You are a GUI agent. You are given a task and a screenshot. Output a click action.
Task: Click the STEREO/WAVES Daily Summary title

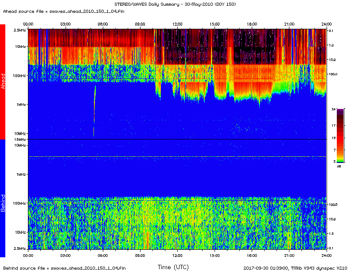point(175,4)
